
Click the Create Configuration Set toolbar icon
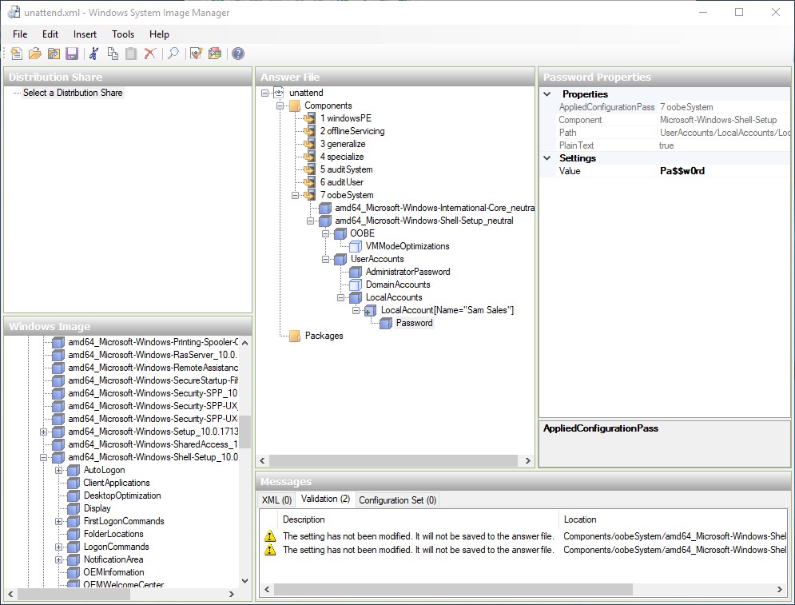214,54
